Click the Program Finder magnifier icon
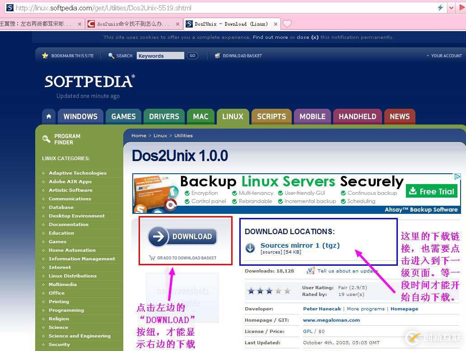This screenshot has width=466, height=351. pos(47,139)
